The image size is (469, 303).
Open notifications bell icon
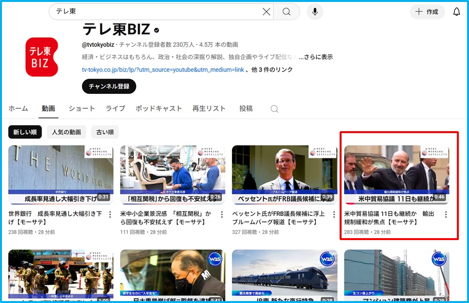[x=456, y=12]
